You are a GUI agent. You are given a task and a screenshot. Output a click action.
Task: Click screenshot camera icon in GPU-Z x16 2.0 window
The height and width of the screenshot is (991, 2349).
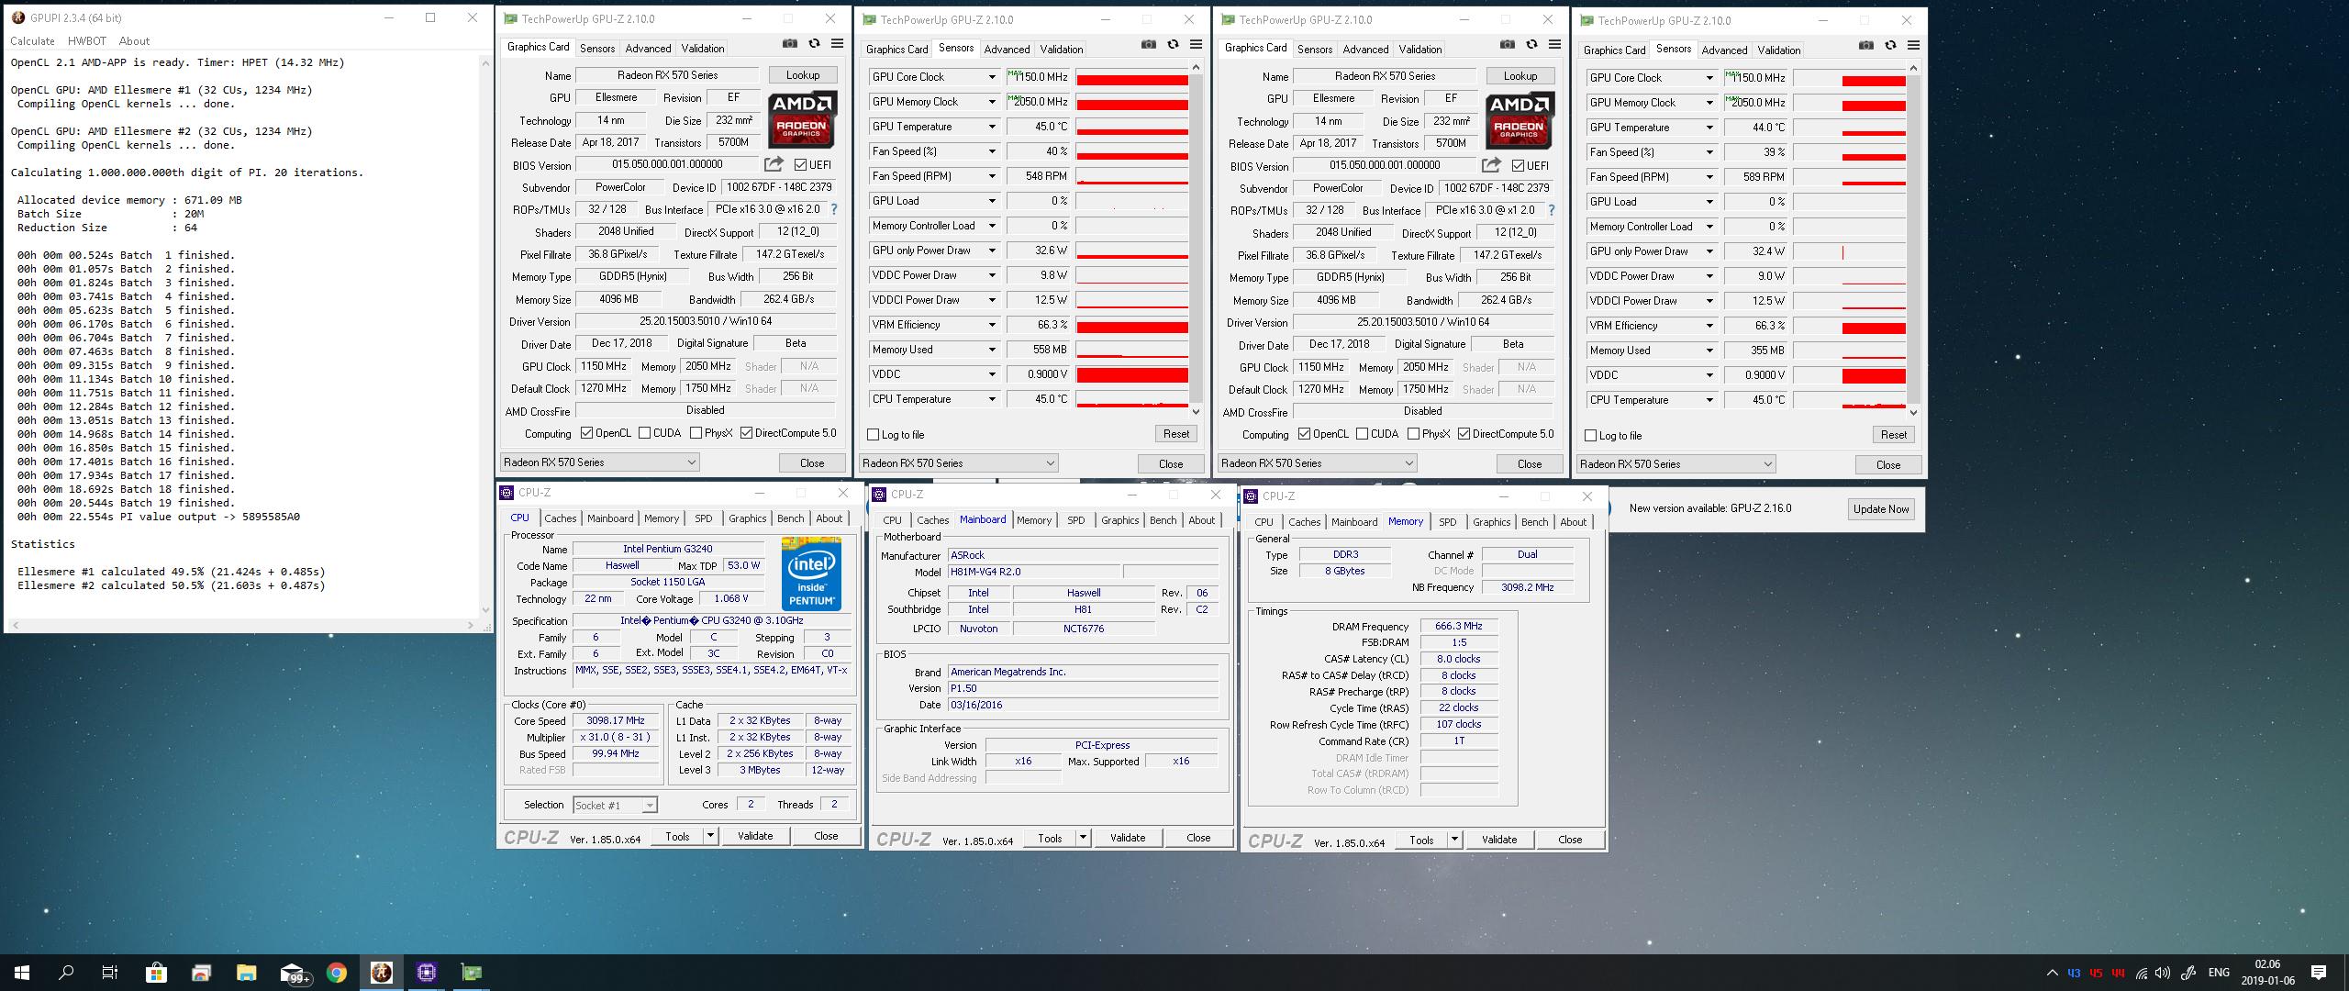click(789, 43)
